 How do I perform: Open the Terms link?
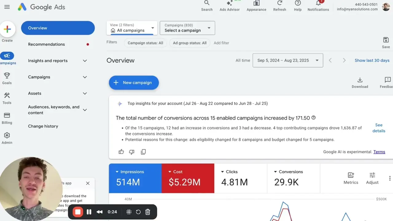(x=379, y=152)
